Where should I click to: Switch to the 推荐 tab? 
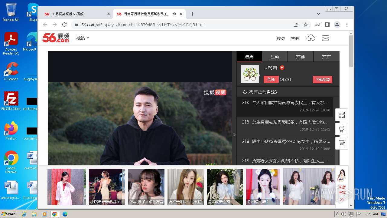point(301,57)
